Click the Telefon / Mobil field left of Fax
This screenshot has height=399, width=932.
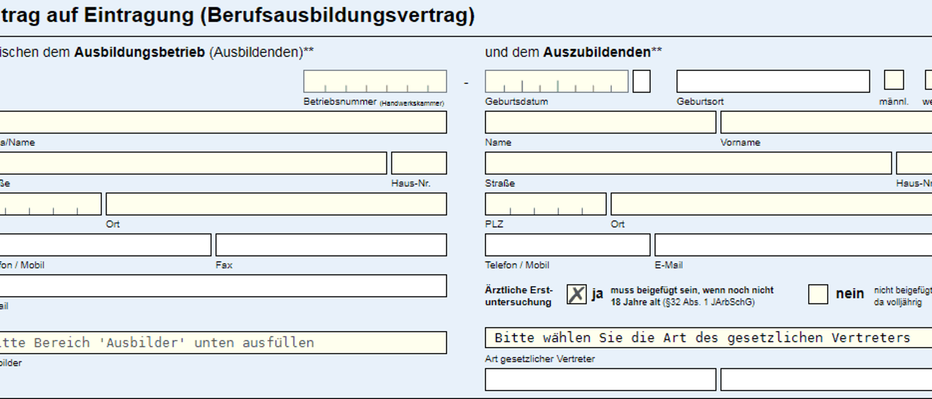(x=105, y=245)
